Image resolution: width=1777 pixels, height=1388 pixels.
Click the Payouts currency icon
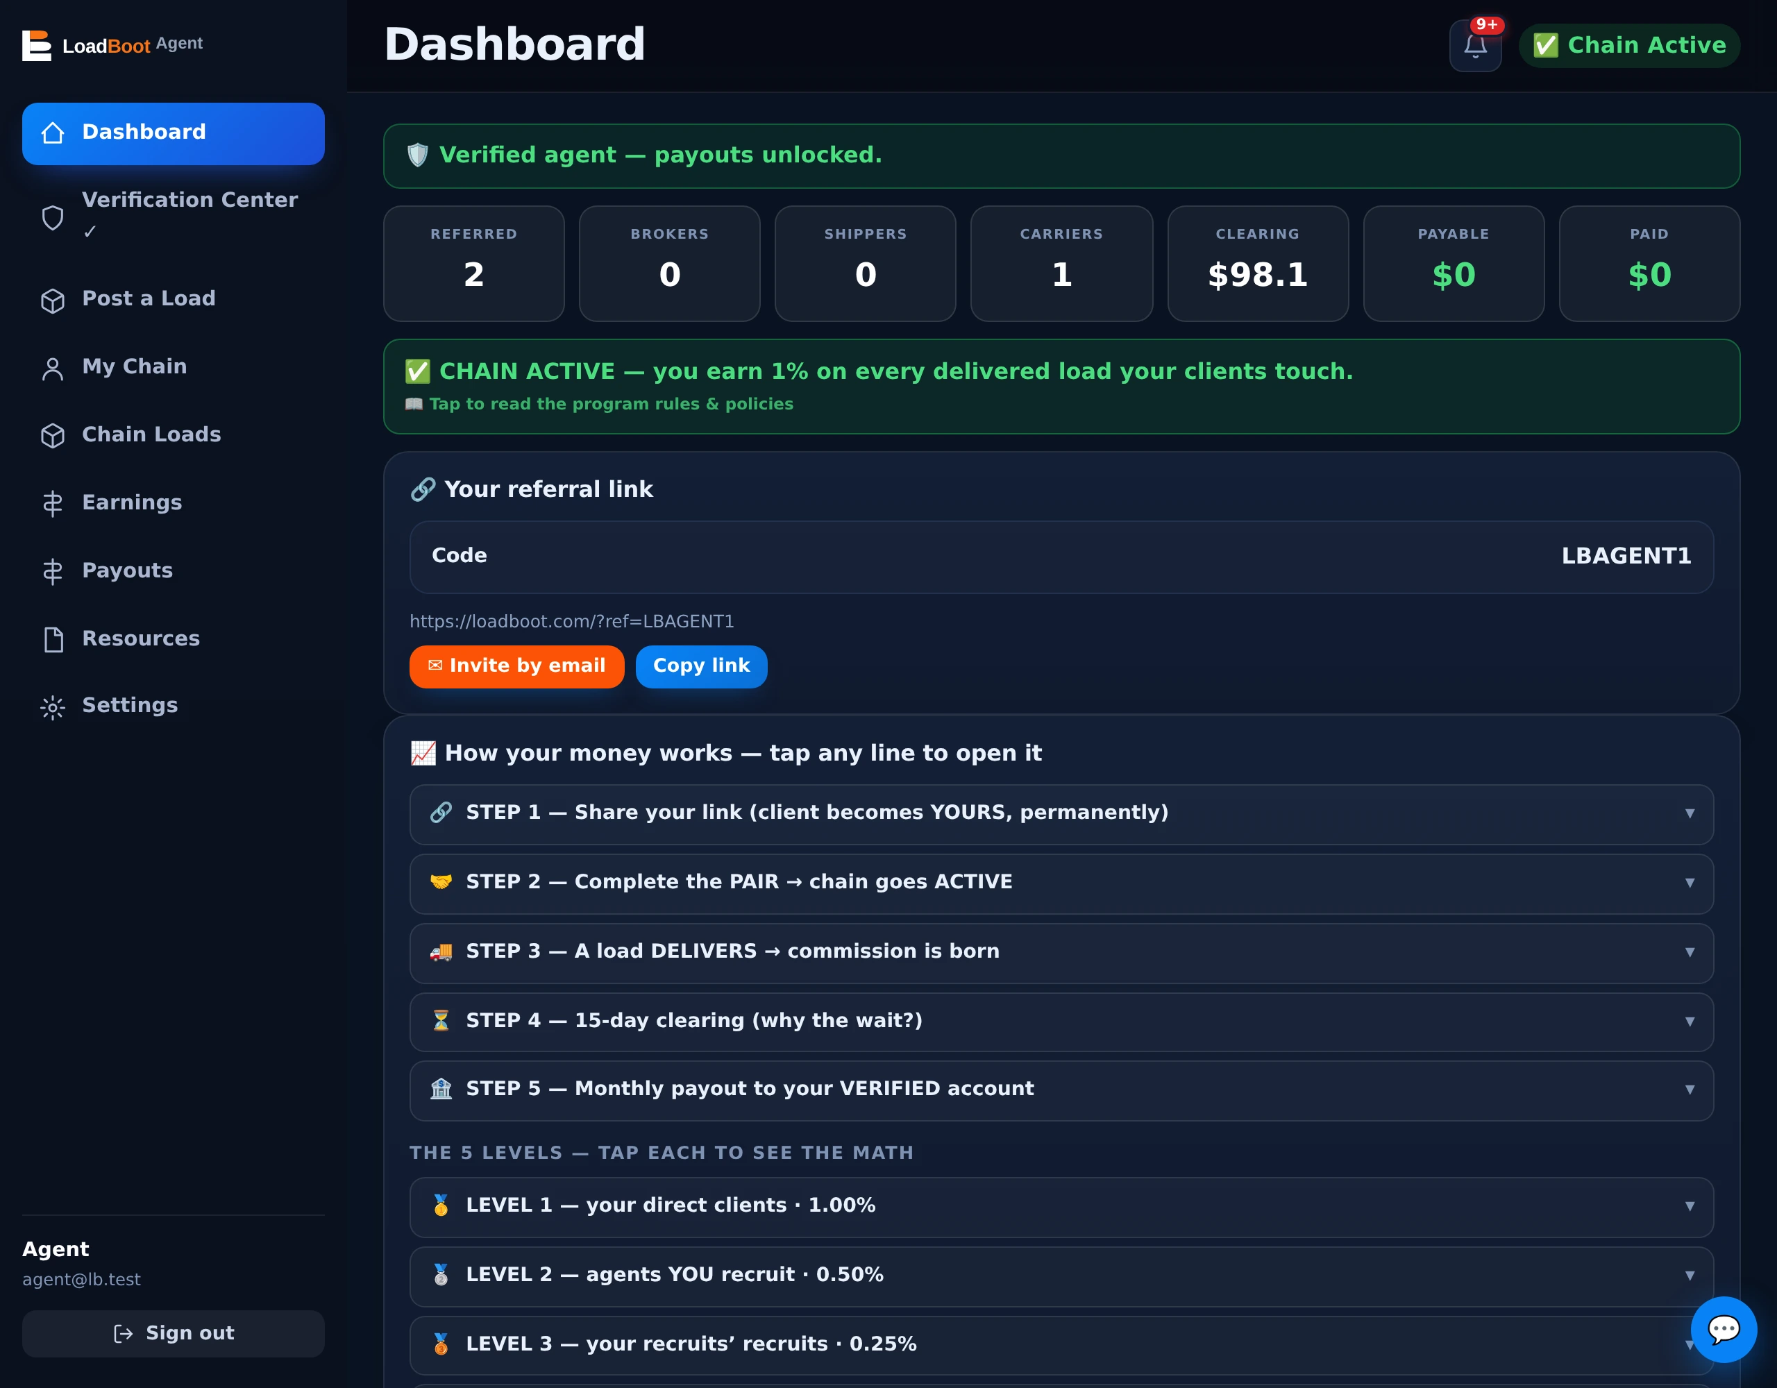click(x=53, y=572)
